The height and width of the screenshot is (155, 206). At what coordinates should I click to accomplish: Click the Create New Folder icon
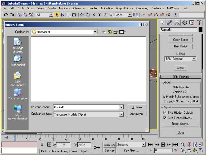point(116,32)
